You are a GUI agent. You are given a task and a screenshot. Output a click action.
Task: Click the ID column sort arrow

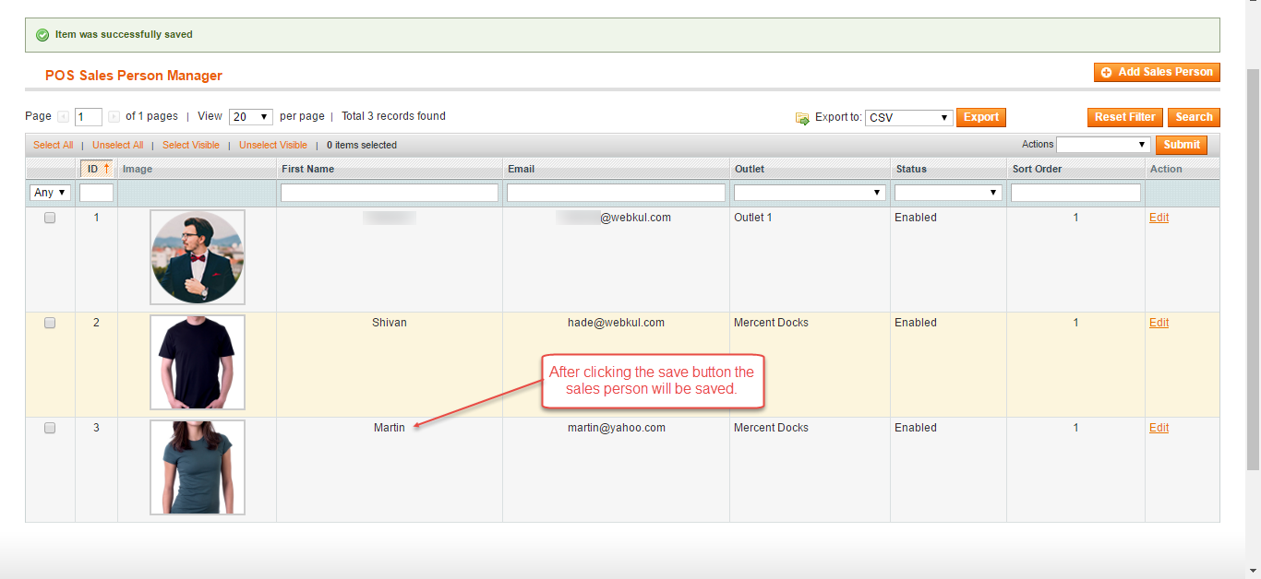pos(106,169)
